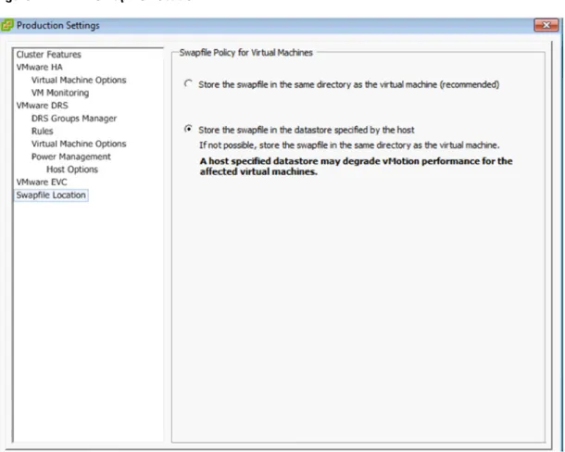Choose swapfile in same directory as virtual machine
The height and width of the screenshot is (452, 565).
[188, 83]
